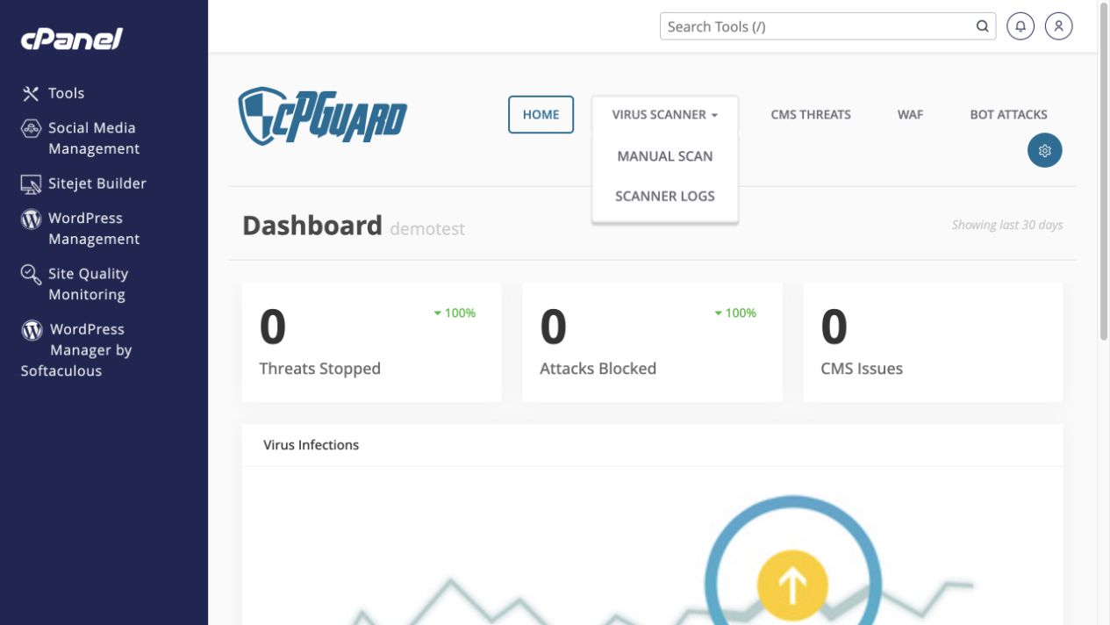Click the cPGuard shield logo
Screen dimensions: 1110x625
(323, 115)
